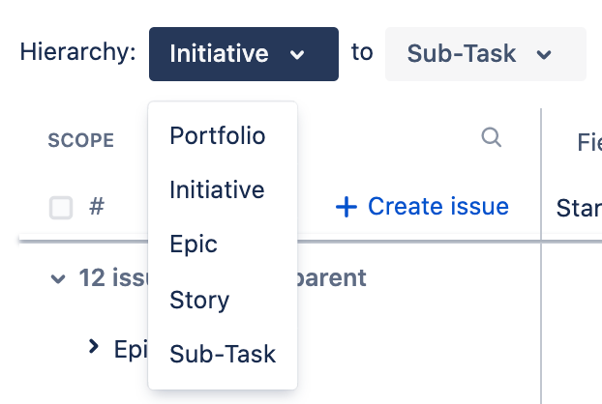Pick Sub-Task in the dropdown list

tap(223, 354)
